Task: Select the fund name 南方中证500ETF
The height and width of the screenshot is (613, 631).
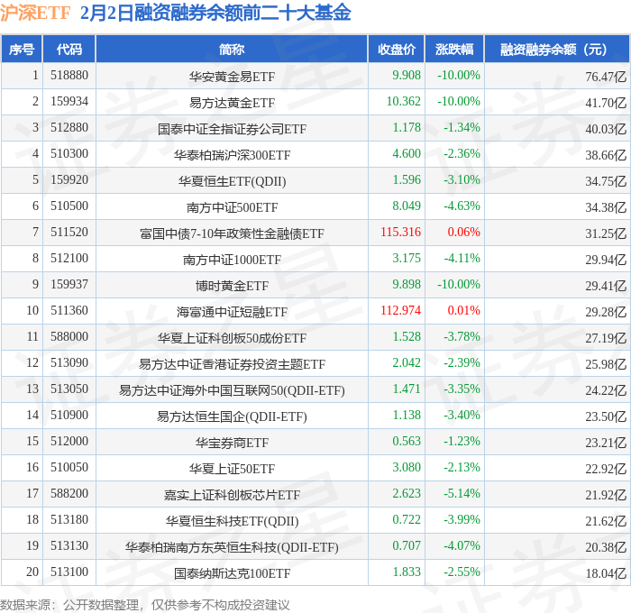Action: click(x=232, y=207)
